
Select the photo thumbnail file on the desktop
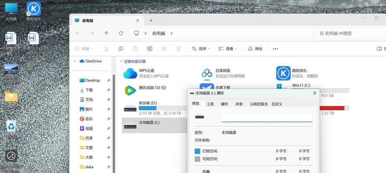(x=11, y=74)
